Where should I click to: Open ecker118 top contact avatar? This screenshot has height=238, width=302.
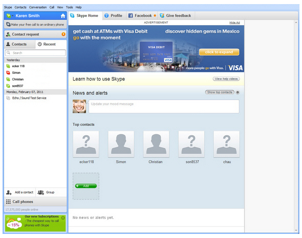click(x=86, y=144)
